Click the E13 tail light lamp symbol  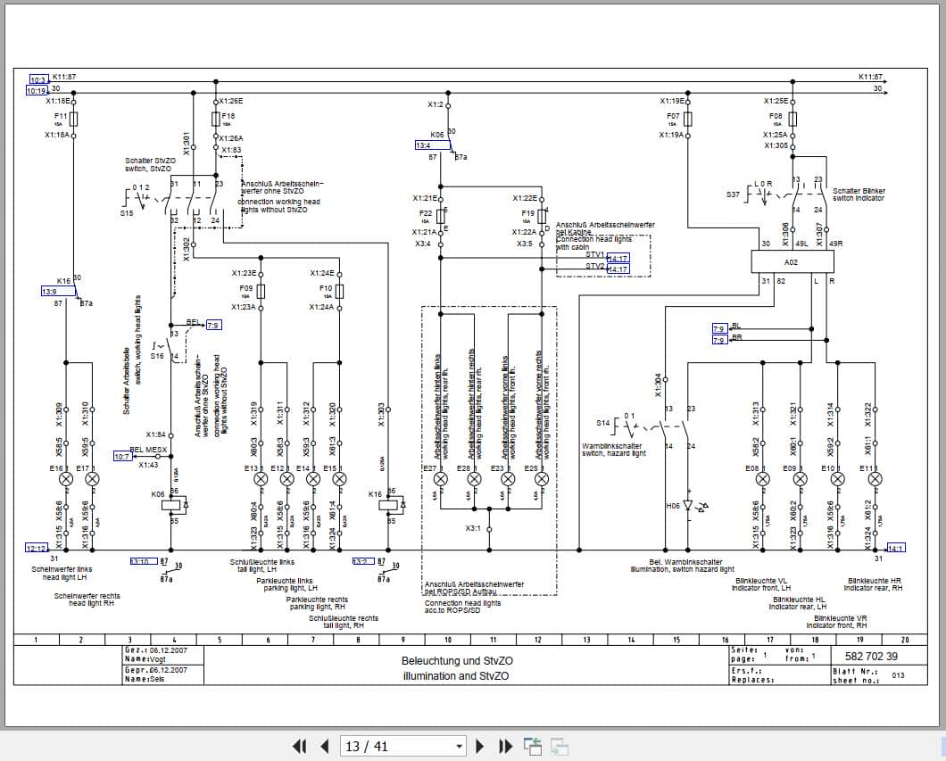261,479
